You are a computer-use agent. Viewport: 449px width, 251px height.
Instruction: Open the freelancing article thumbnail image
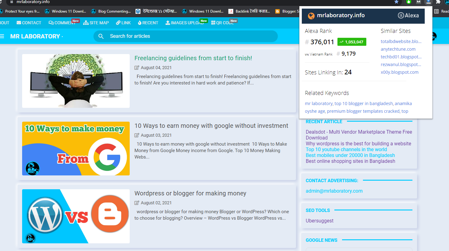pos(76,81)
